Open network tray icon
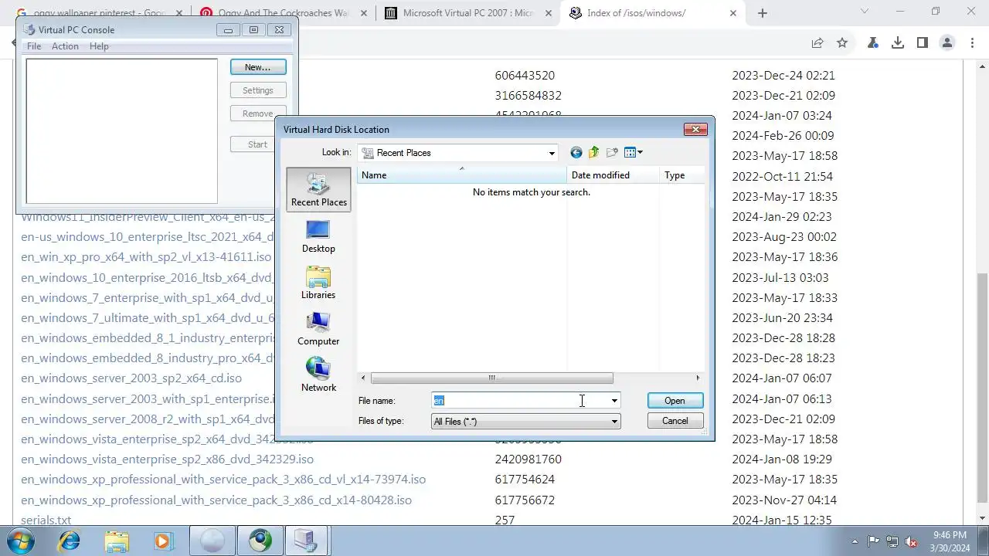Image resolution: width=989 pixels, height=556 pixels. click(x=892, y=541)
